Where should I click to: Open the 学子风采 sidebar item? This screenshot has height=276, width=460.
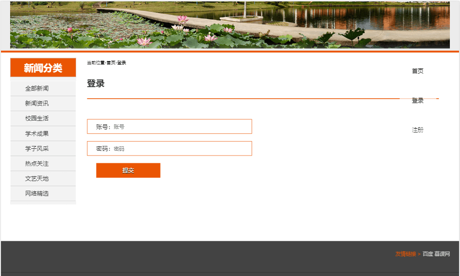[x=37, y=149]
